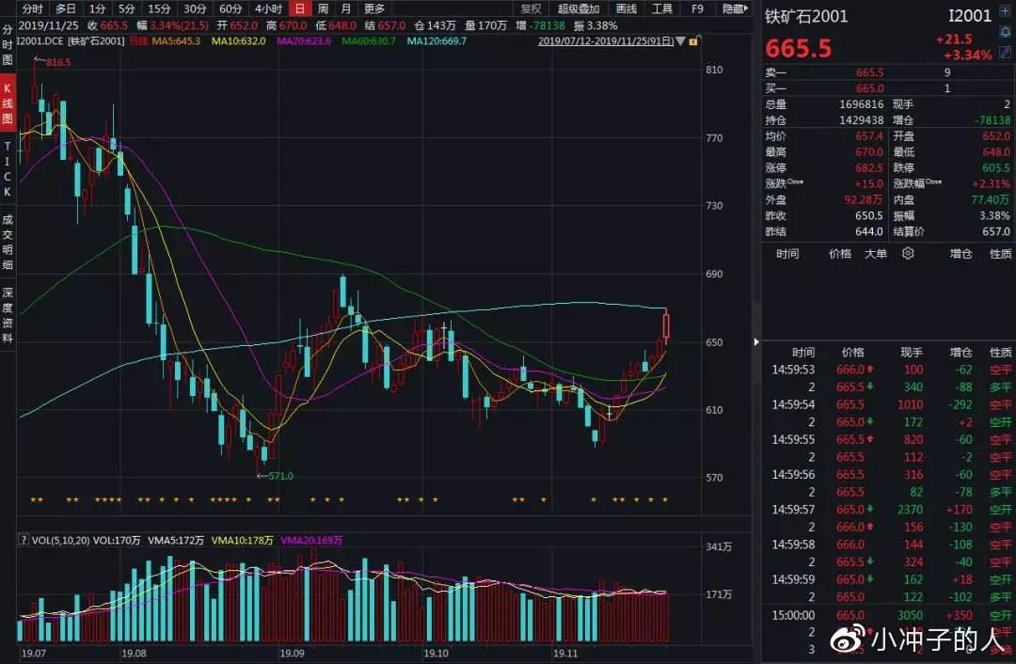The height and width of the screenshot is (664, 1016).
Task: Click the latest red candlestick
Action: coord(666,325)
